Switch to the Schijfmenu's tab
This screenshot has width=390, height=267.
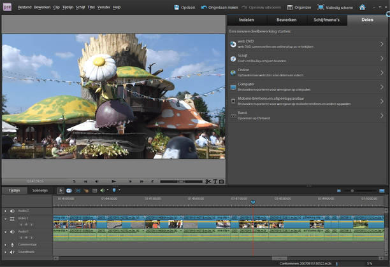[326, 20]
